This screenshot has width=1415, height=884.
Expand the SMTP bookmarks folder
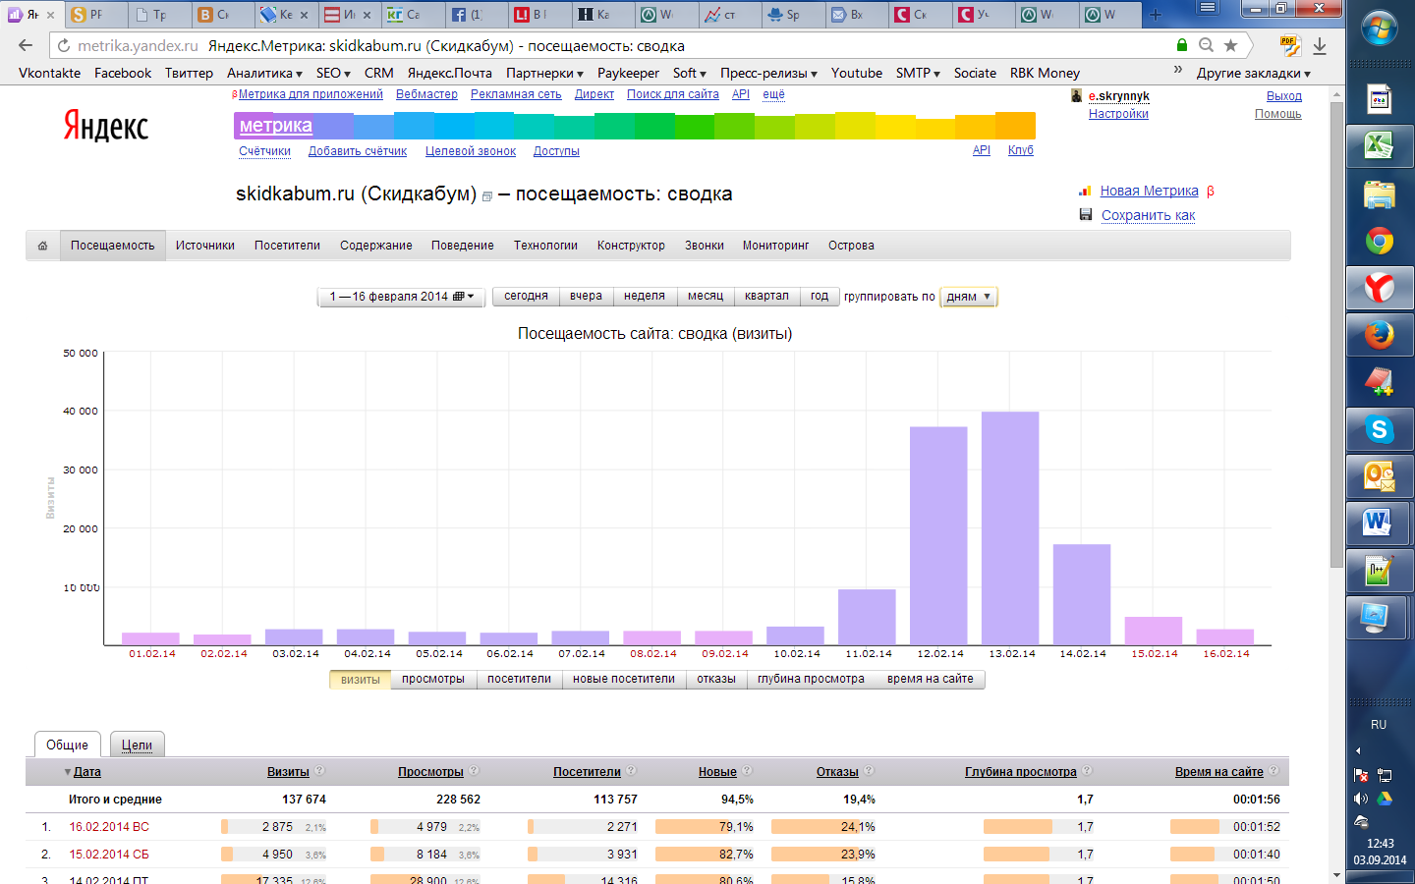918,73
